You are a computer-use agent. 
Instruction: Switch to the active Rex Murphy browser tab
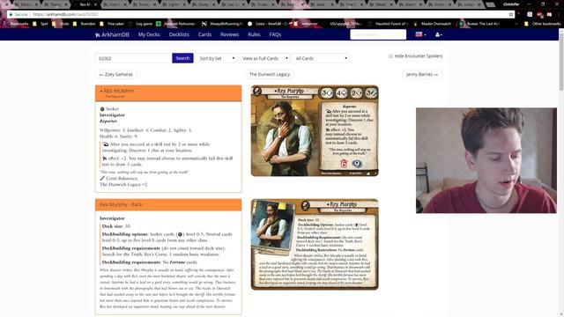(x=85, y=4)
